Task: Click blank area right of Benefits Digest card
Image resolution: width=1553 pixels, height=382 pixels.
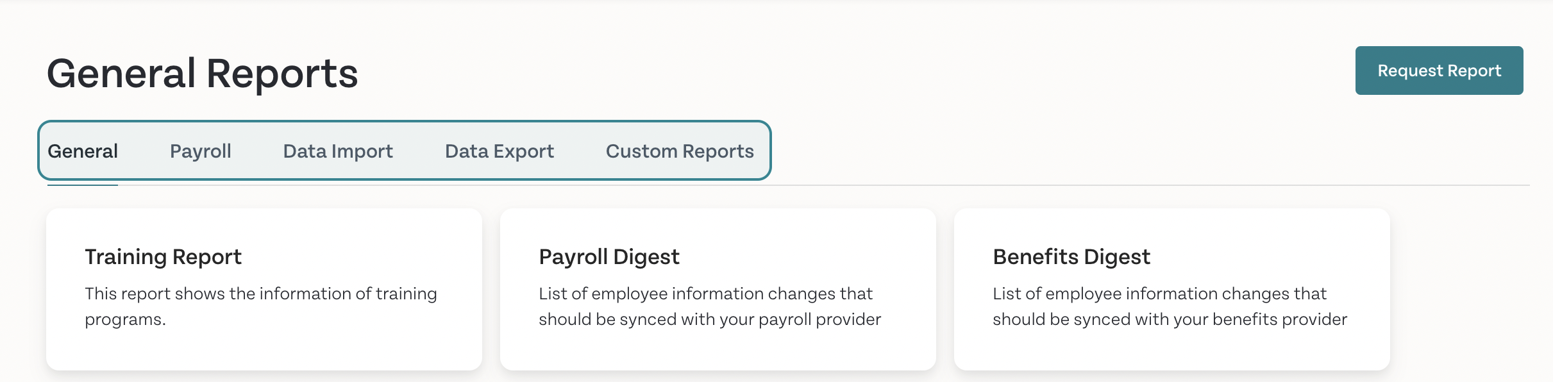Action: coord(1468,289)
